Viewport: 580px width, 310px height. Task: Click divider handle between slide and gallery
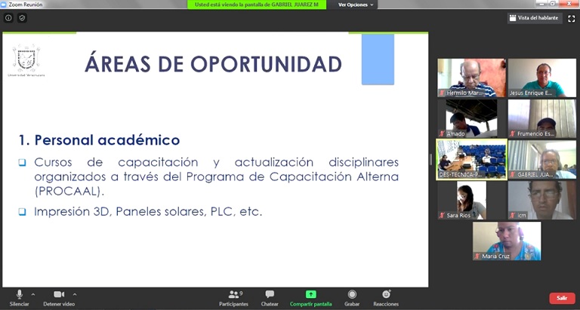click(x=431, y=159)
